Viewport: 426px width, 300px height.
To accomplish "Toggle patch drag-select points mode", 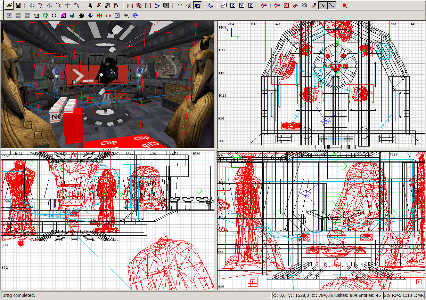I will click(322, 5).
